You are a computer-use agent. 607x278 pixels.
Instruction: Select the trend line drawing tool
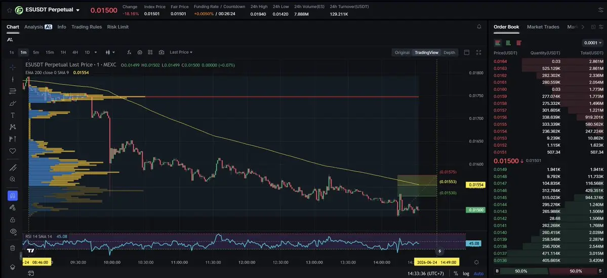(12, 79)
